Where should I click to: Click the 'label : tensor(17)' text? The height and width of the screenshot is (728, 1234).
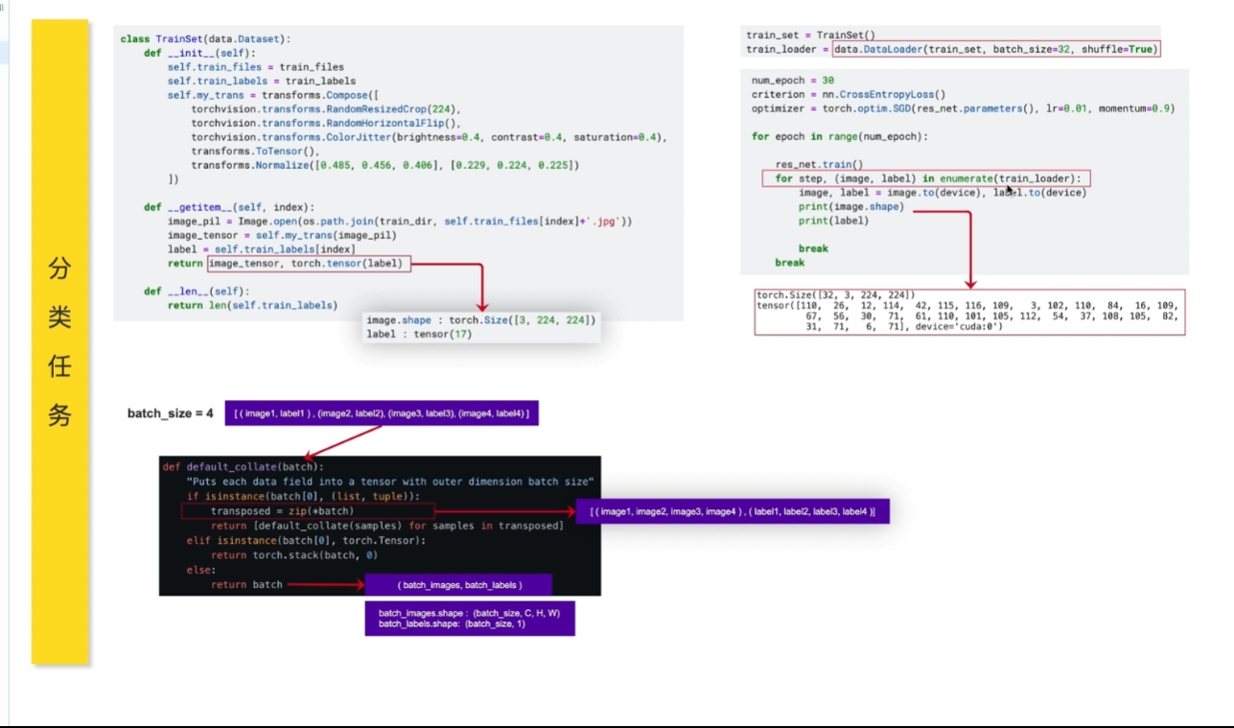click(x=419, y=335)
